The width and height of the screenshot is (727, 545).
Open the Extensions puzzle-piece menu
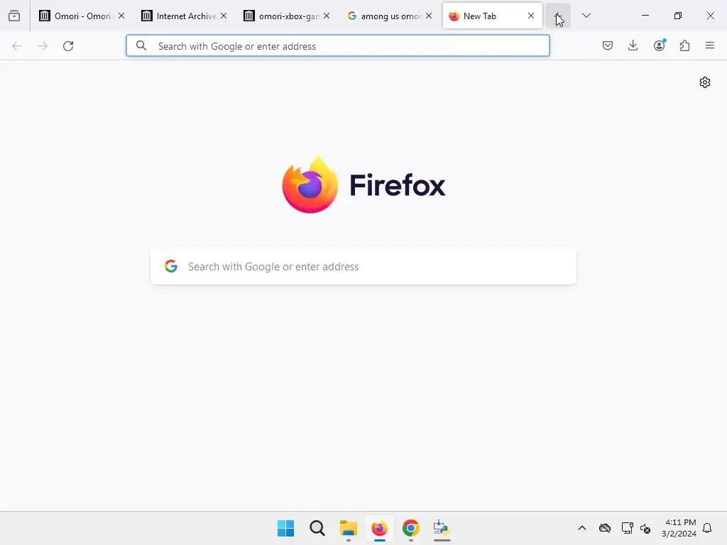click(x=684, y=45)
